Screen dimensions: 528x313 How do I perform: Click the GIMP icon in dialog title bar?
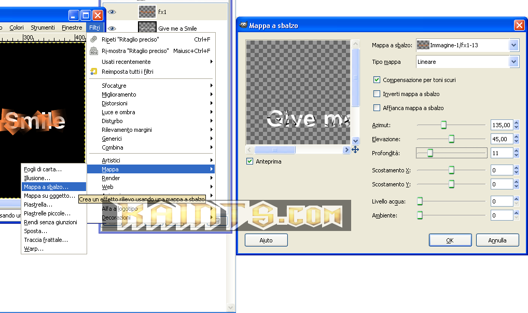click(243, 25)
